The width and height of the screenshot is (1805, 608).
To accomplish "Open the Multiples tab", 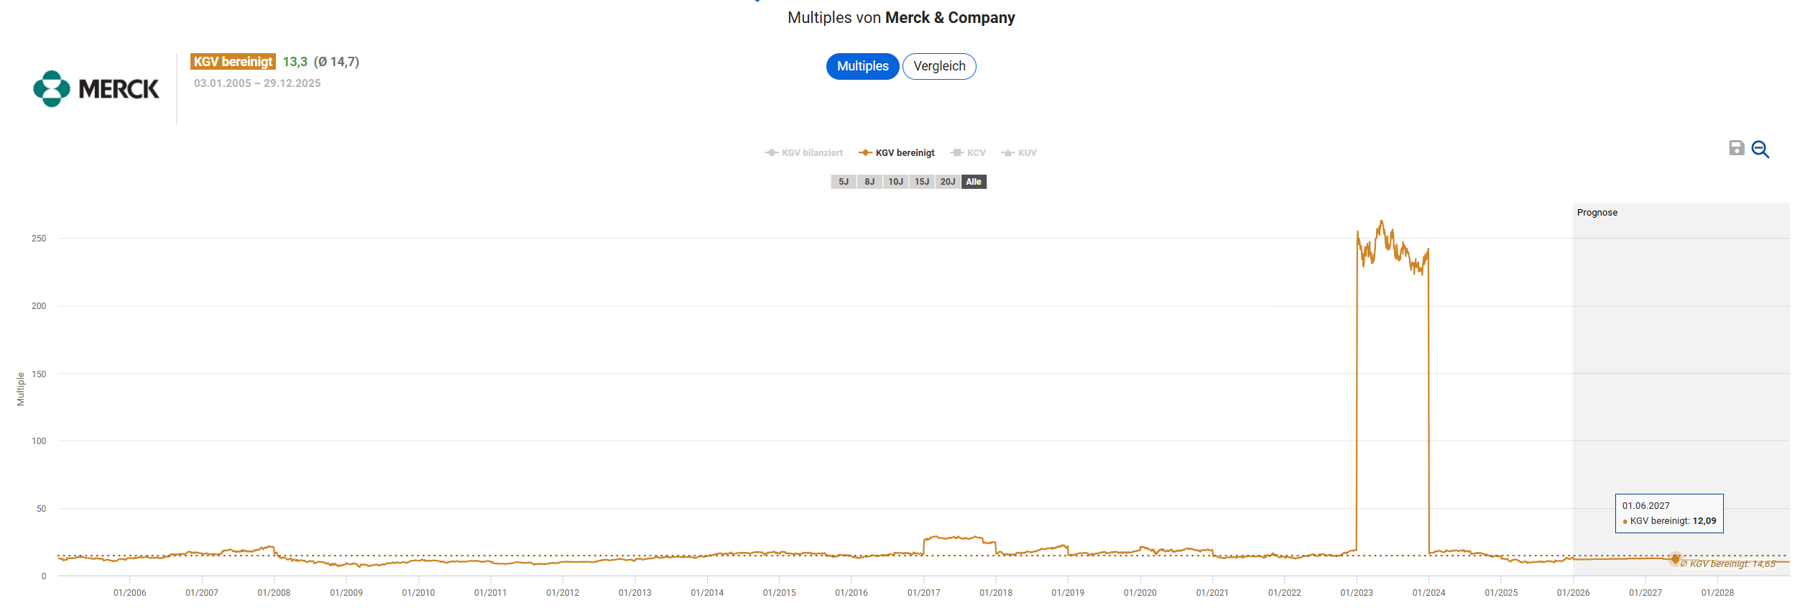I will click(x=862, y=66).
